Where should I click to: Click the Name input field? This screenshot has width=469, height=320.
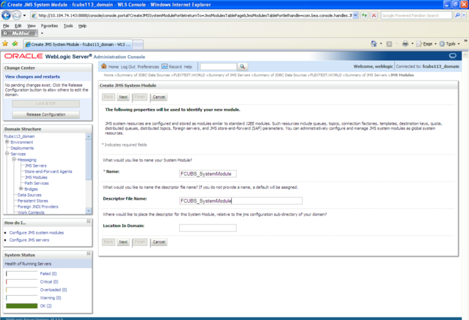click(x=208, y=174)
